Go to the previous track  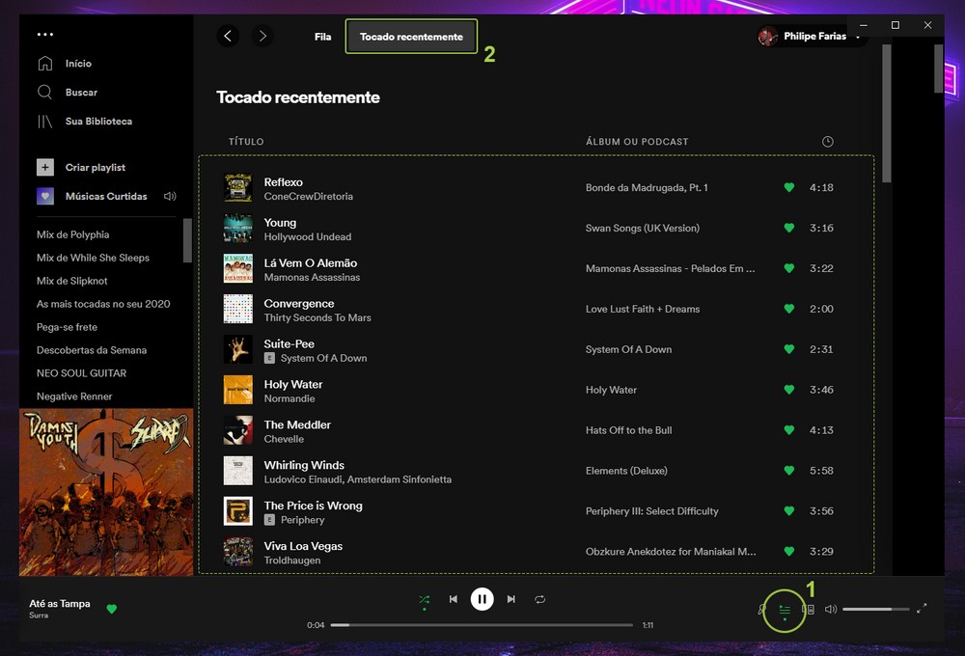453,599
